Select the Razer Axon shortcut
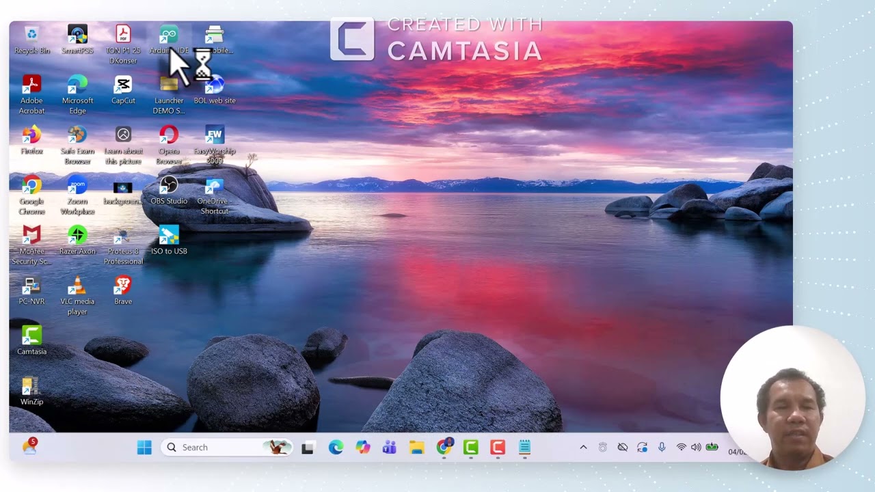 click(77, 241)
